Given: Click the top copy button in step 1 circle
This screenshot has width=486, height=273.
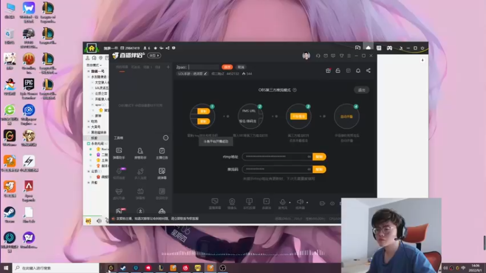Looking at the screenshot, I should [204, 111].
